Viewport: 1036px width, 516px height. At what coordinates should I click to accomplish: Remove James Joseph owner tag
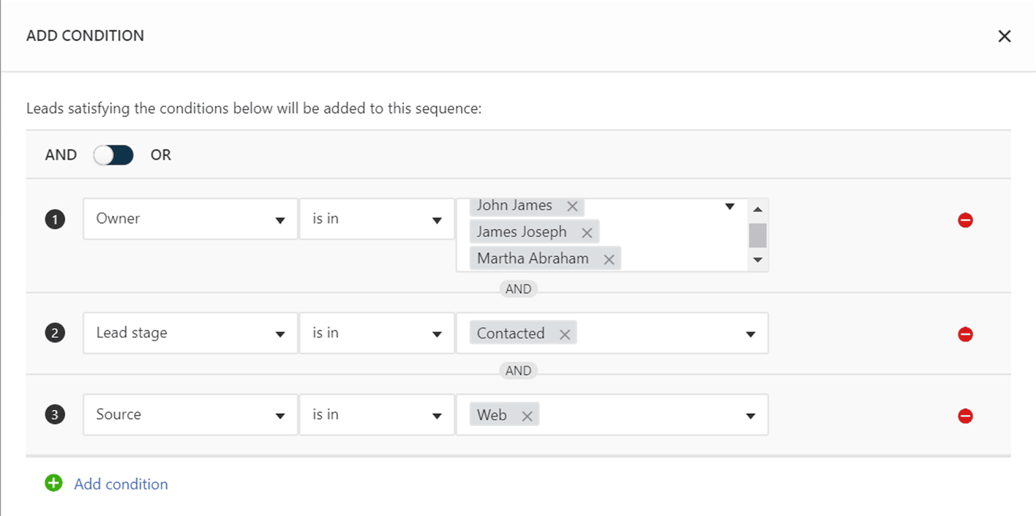click(x=587, y=232)
